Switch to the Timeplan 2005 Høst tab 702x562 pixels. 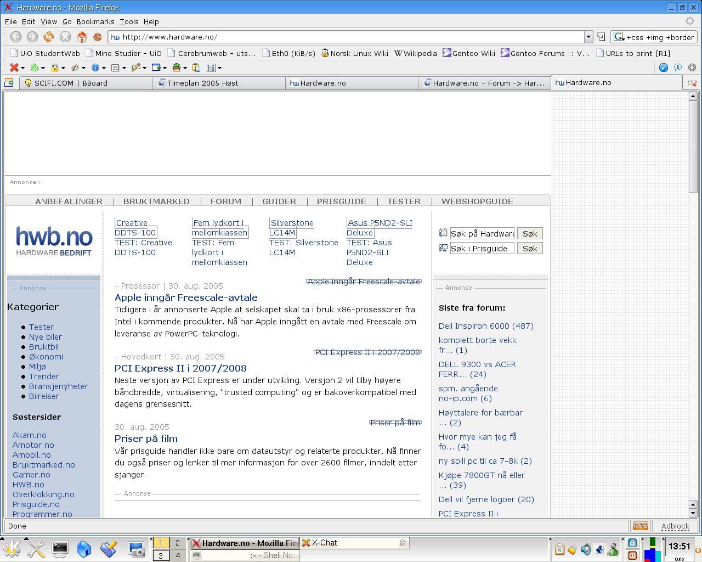219,83
